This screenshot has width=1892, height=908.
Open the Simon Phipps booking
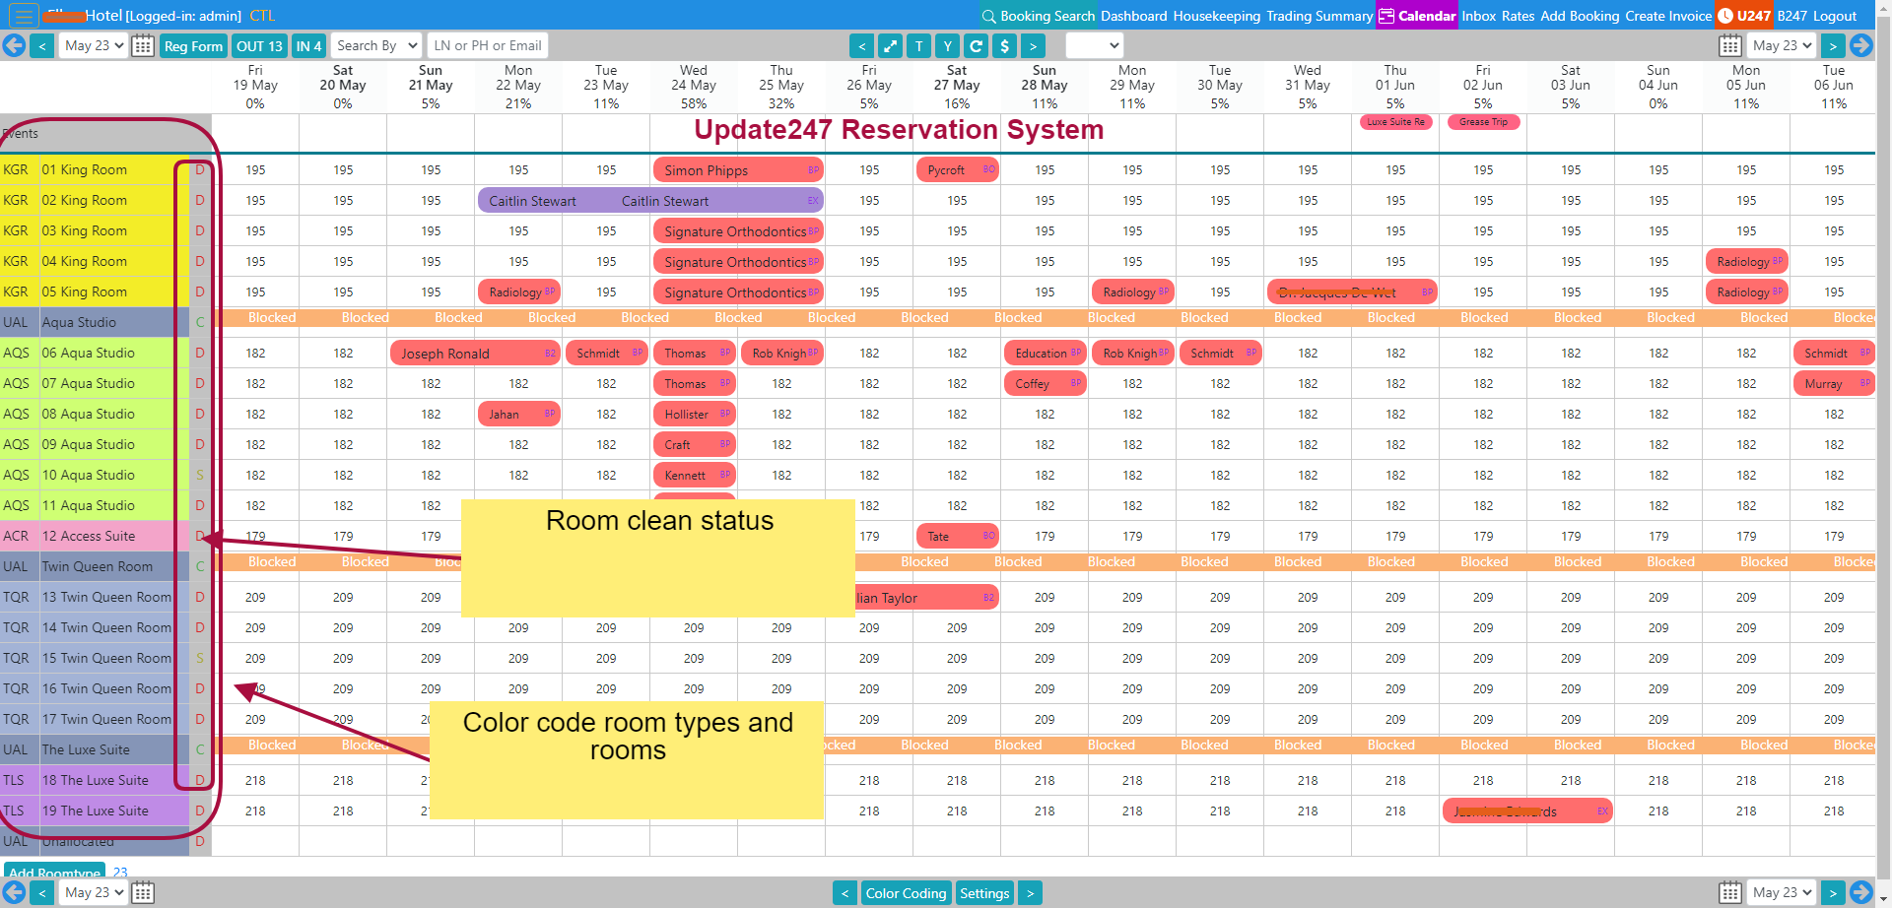pyautogui.click(x=737, y=170)
